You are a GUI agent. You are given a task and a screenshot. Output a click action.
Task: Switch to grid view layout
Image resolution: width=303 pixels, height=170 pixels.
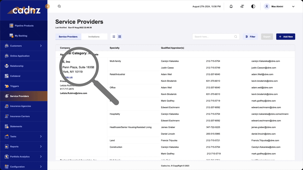tap(120, 37)
